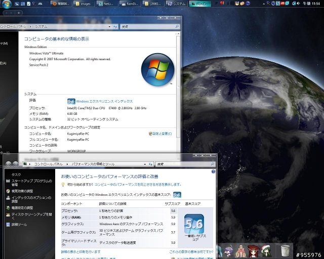This screenshot has height=259, width=324.
Task: Click small plus button below Start orb
Action: pos(18,13)
